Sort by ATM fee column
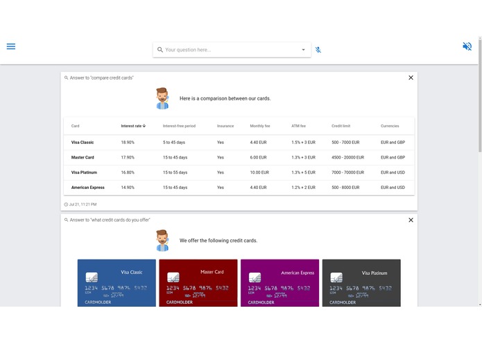The image size is (482, 342). point(298,126)
